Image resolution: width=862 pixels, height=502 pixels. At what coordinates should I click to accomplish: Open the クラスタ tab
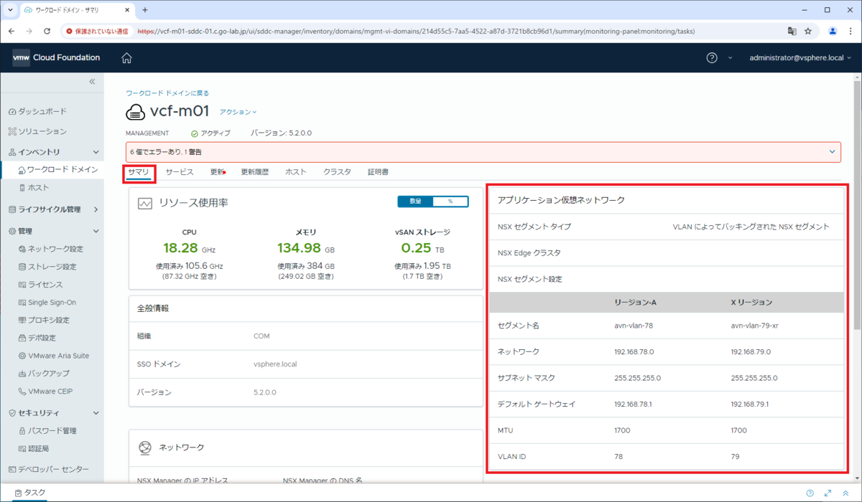(337, 172)
